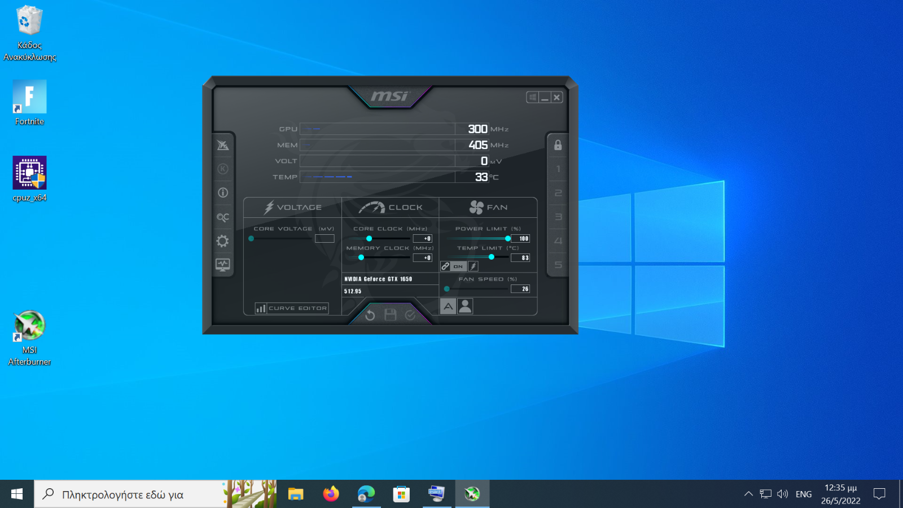The image size is (903, 508).
Task: Click the Clock panel header
Action: [x=391, y=208]
